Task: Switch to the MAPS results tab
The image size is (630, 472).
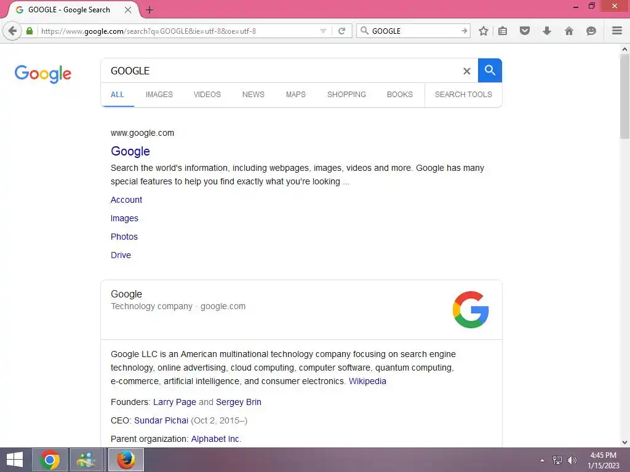Action: tap(296, 95)
